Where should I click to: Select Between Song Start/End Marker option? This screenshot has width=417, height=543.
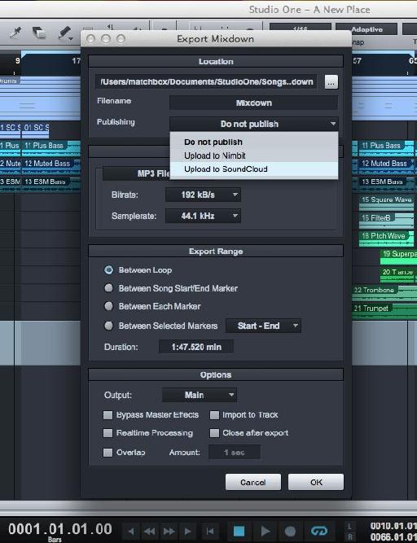tap(109, 288)
